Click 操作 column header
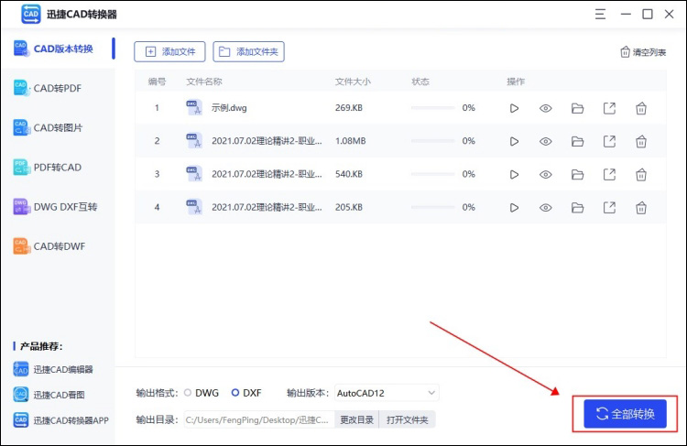 click(516, 82)
